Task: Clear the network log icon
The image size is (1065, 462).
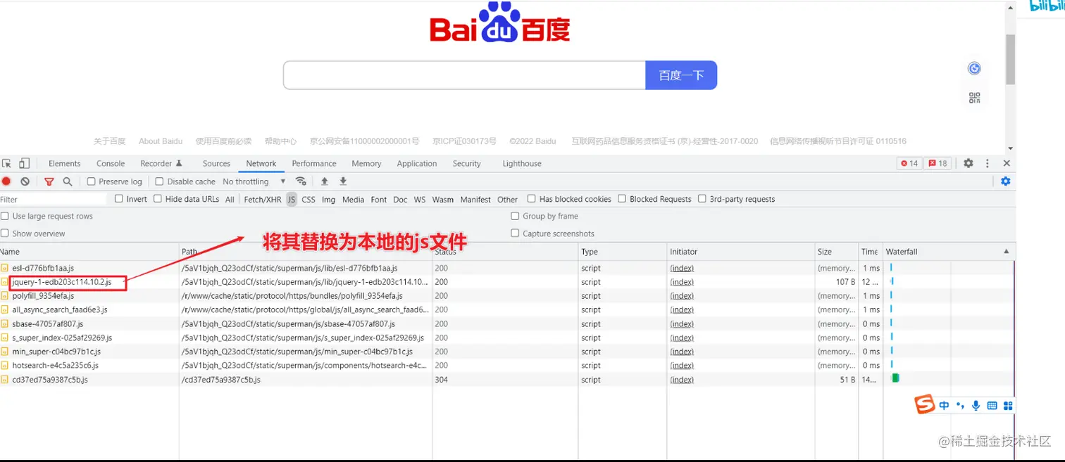Action: click(25, 181)
